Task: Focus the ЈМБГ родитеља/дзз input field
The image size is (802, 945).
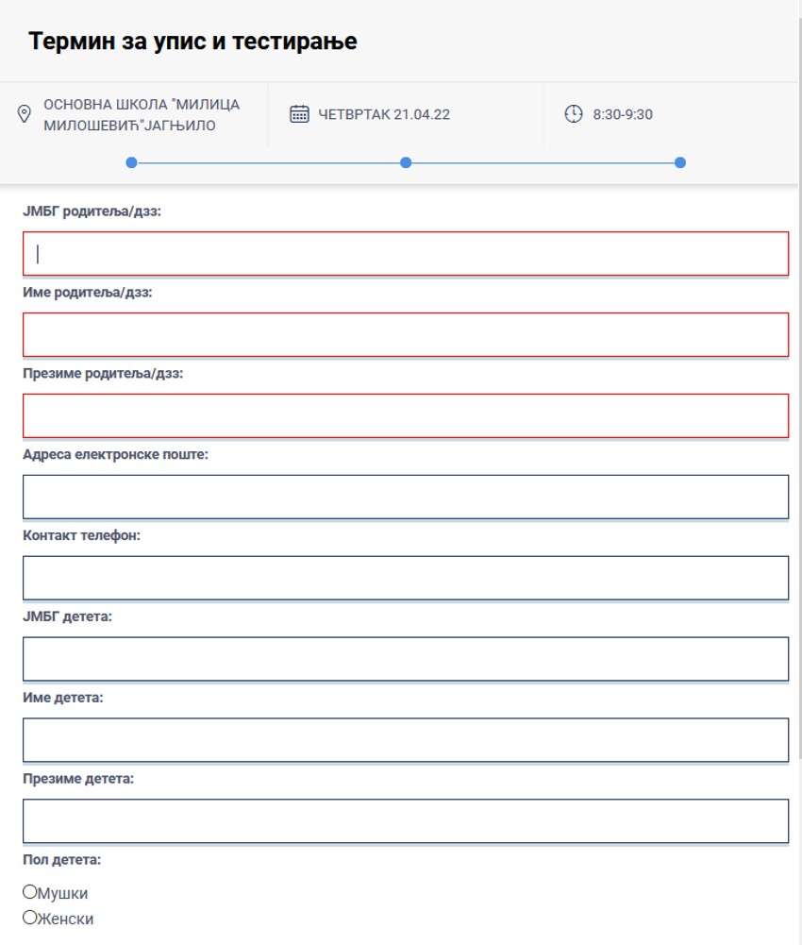Action: click(x=406, y=254)
